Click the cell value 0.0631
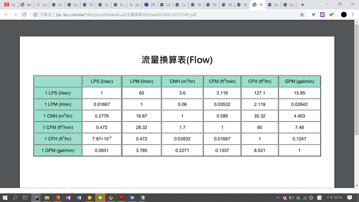This screenshot has height=202, width=359. pos(102,150)
